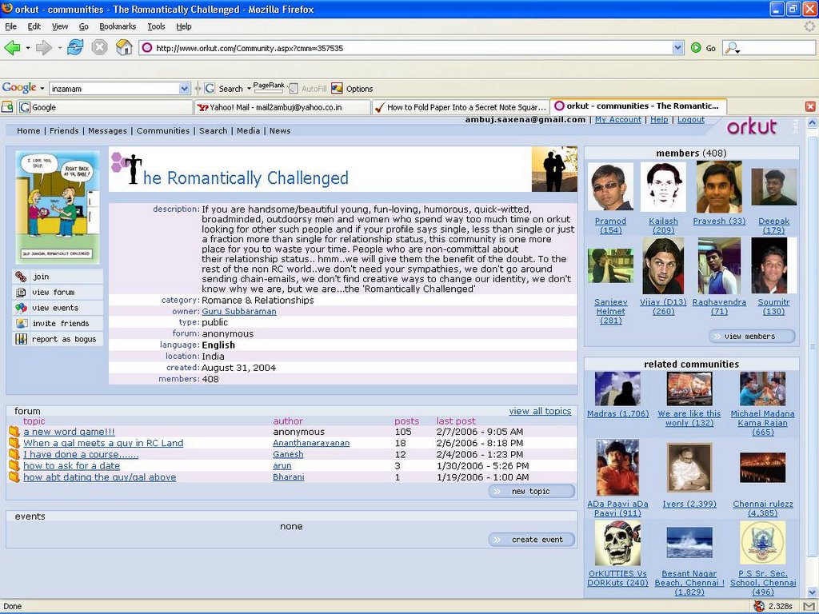Click folder icon beside 'how to ask for a date'
Screen dimensions: 819x614
pyautogui.click(x=14, y=466)
